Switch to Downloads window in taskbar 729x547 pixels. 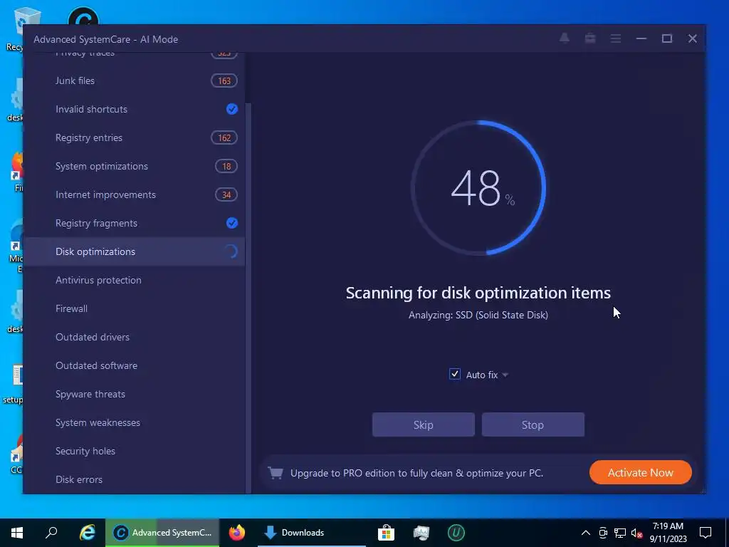[312, 533]
